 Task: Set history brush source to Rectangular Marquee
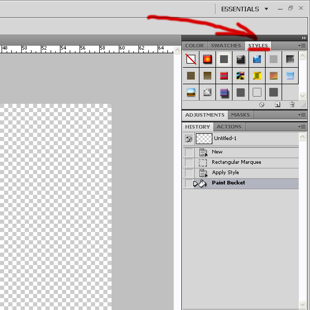pyautogui.click(x=189, y=163)
